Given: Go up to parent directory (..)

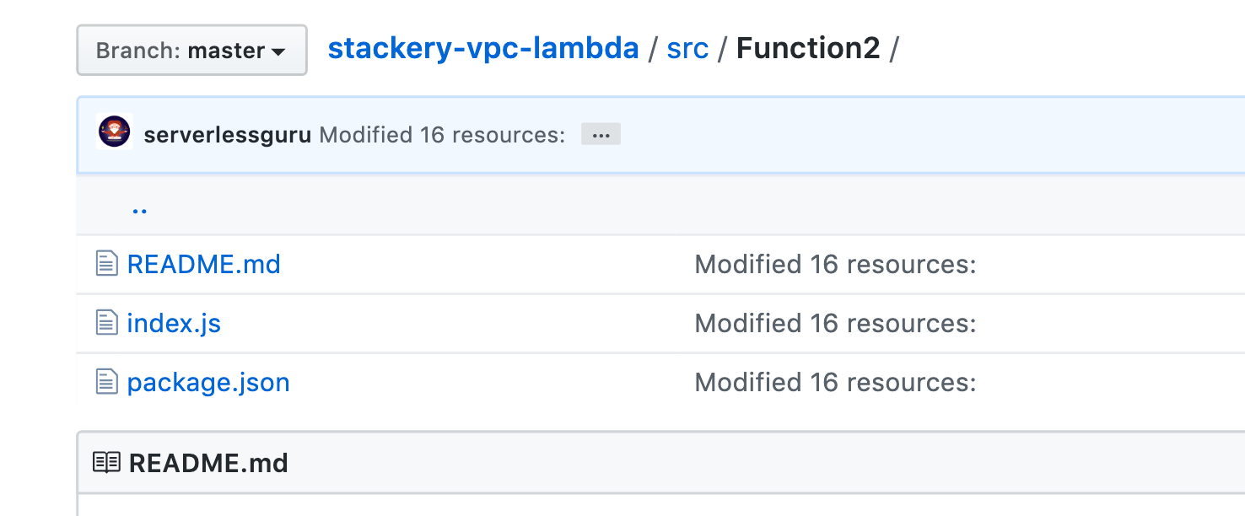Looking at the screenshot, I should tap(140, 207).
